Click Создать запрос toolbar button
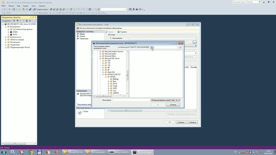This screenshot has width=276, height=155. 41,9
